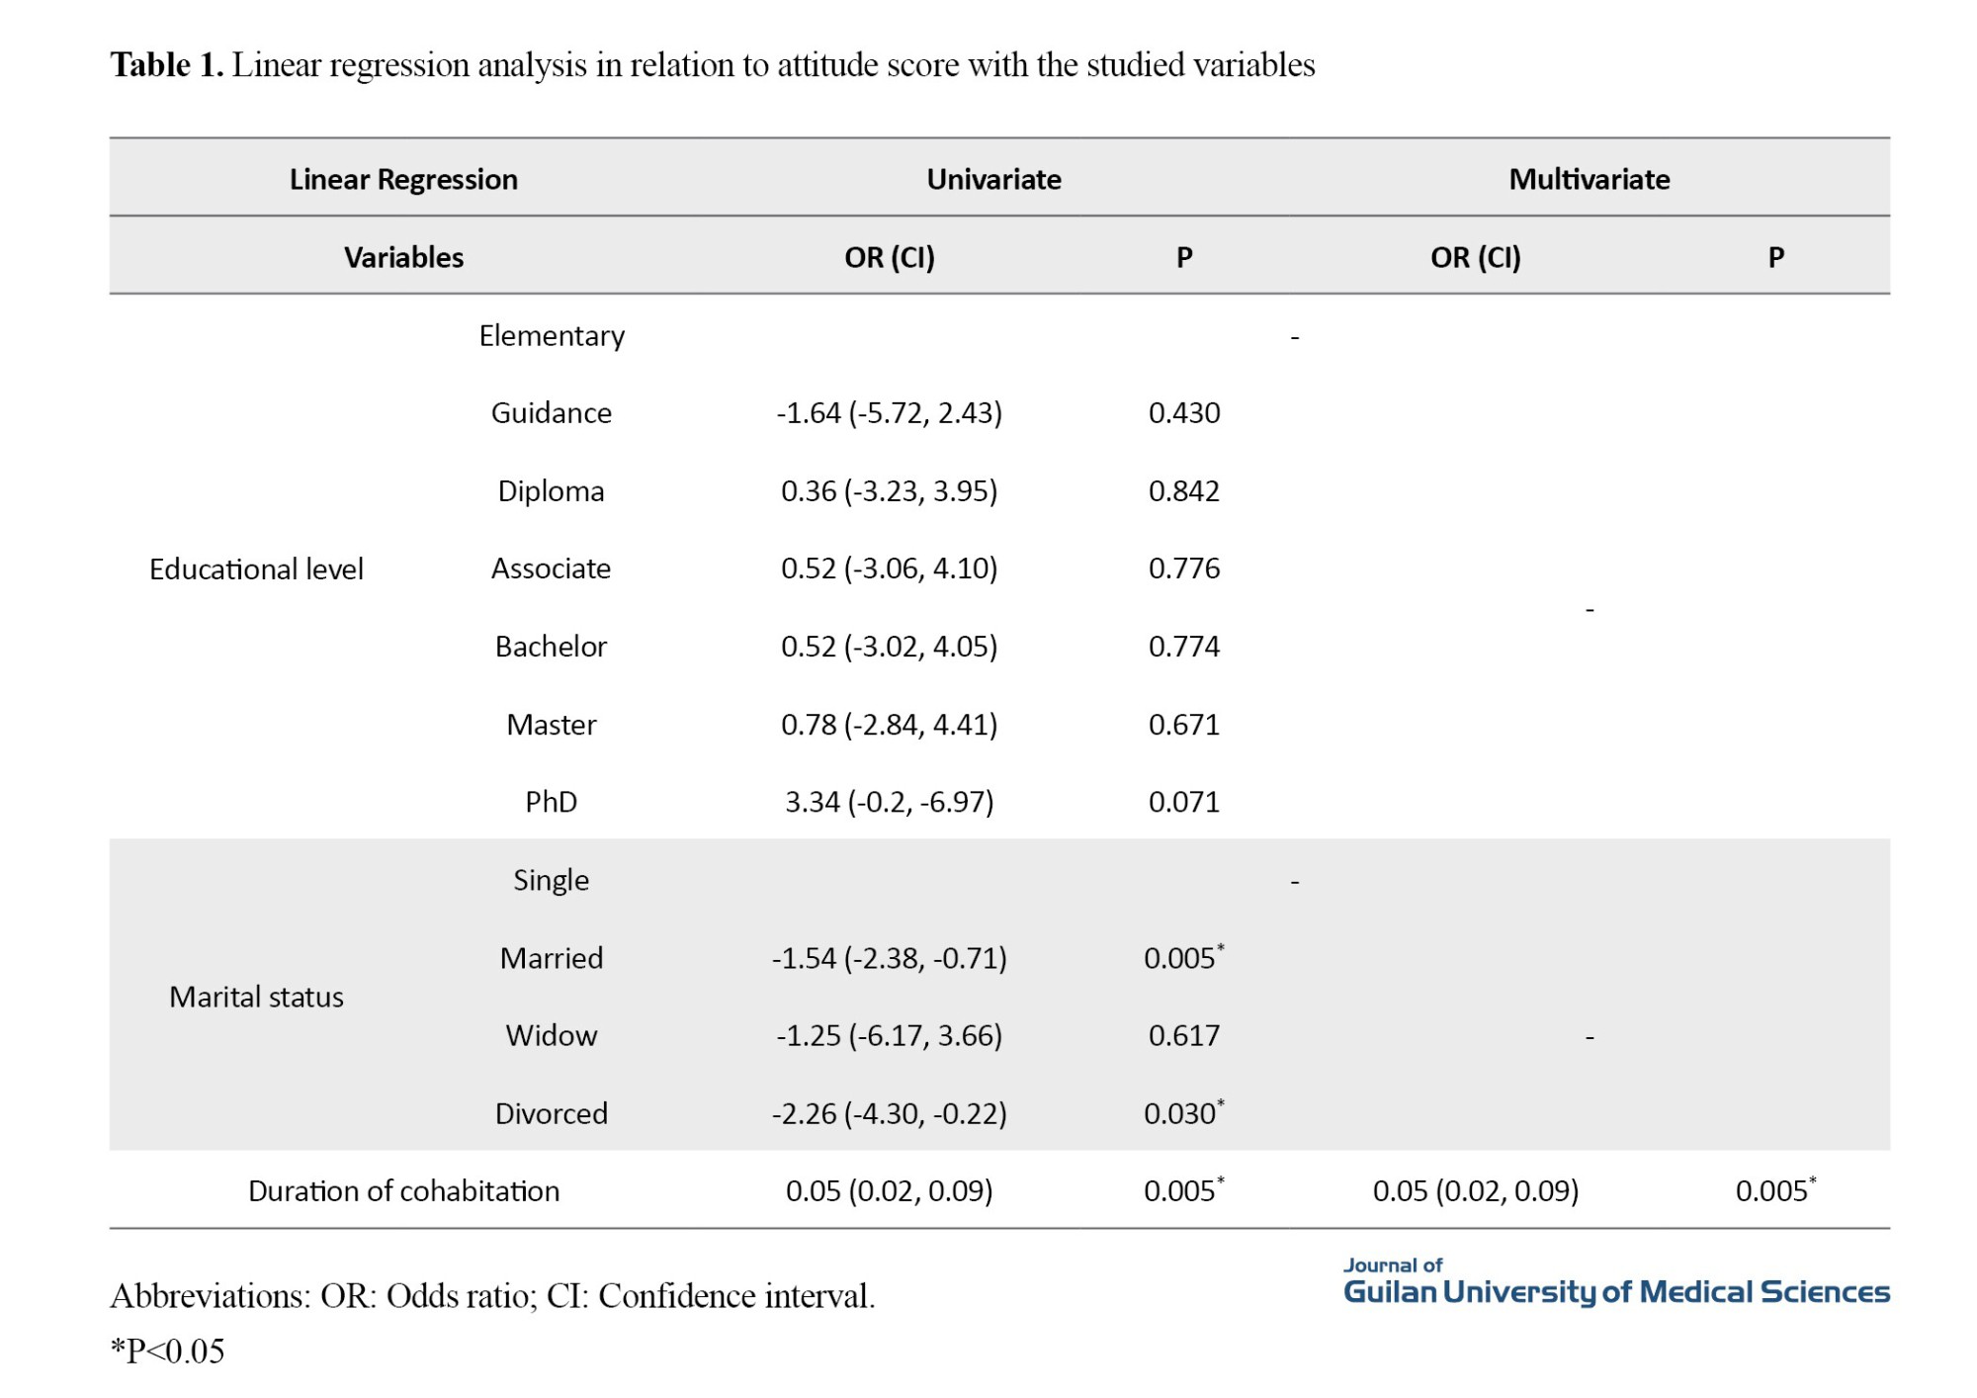Select the Elementary reference category label
This screenshot has width=1977, height=1398.
[551, 336]
